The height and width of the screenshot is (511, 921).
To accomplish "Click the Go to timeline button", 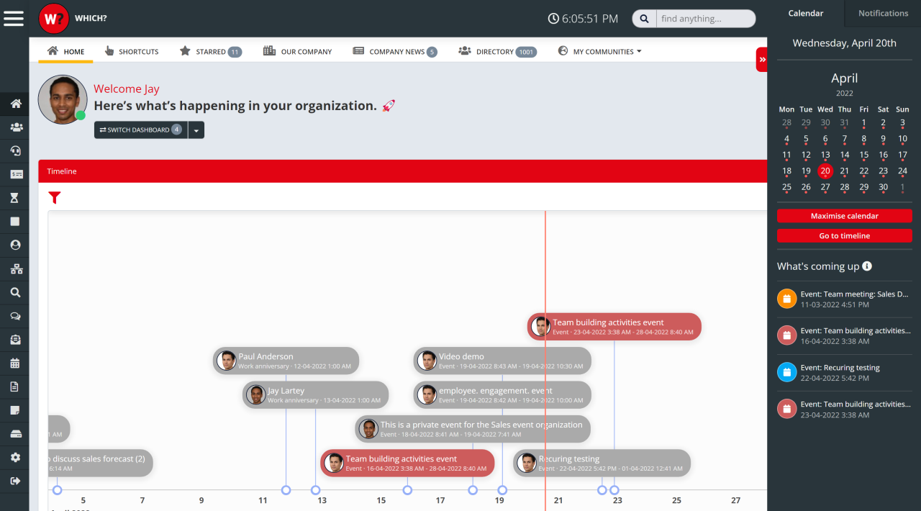I will pos(844,236).
